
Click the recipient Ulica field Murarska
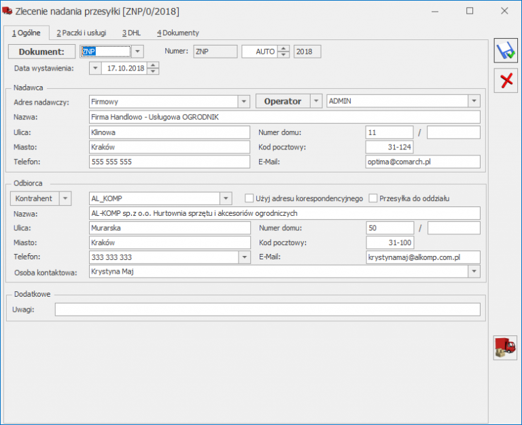click(x=170, y=228)
